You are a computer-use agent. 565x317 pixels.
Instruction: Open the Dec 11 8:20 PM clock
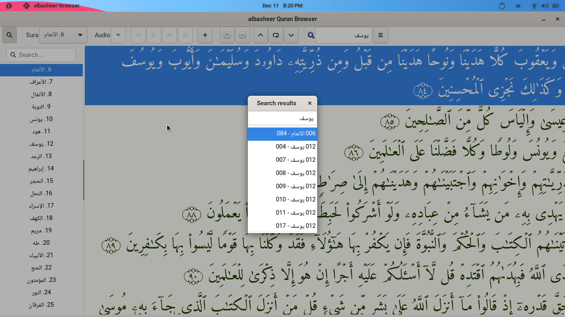(x=282, y=6)
